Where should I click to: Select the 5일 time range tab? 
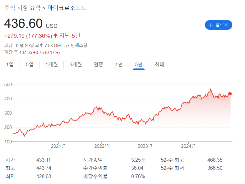tap(30, 64)
